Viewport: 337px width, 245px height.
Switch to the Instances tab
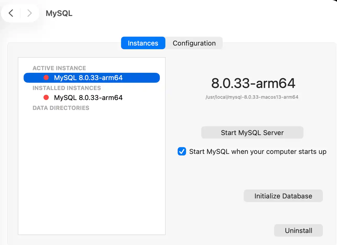143,43
